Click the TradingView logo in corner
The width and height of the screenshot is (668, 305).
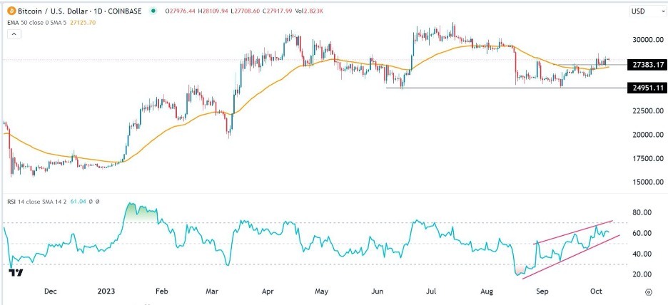click(x=14, y=272)
